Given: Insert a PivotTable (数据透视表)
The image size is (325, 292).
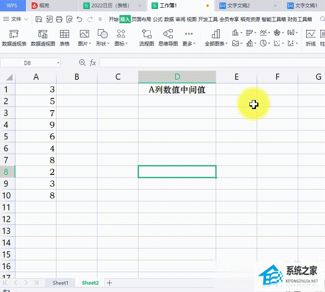Looking at the screenshot, I should 14,37.
